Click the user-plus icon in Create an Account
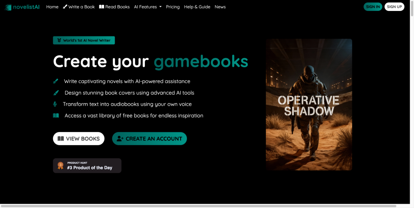Screen dimensions: 414x208 point(120,139)
